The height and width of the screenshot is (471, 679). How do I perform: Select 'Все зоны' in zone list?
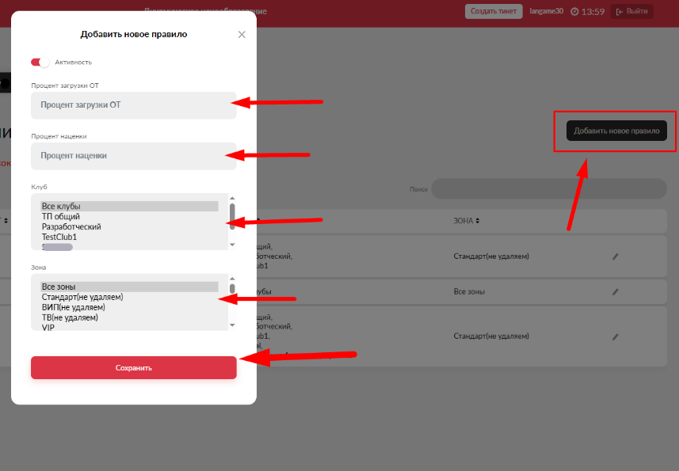pyautogui.click(x=128, y=287)
